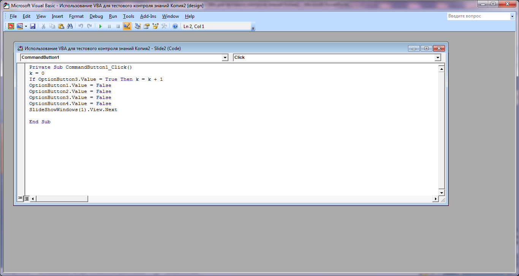
Task: Open the View menu
Action: 41,16
